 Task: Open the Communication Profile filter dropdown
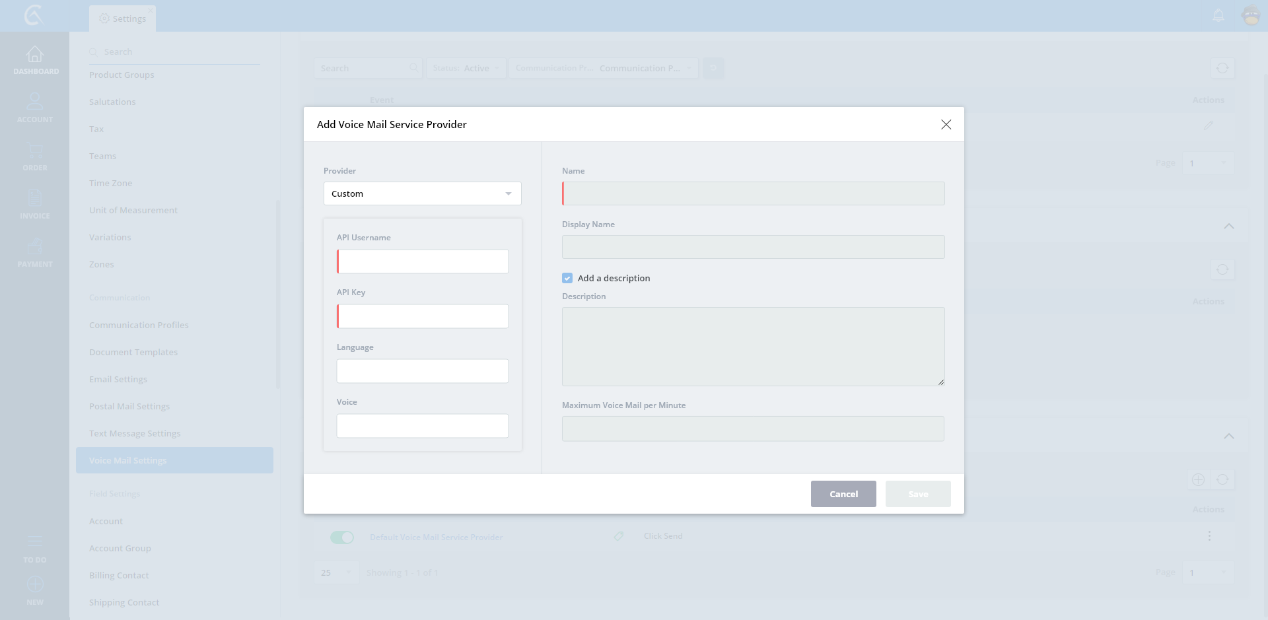tap(603, 68)
